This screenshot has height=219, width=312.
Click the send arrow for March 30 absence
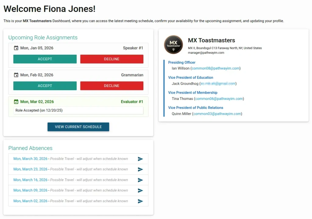click(140, 159)
